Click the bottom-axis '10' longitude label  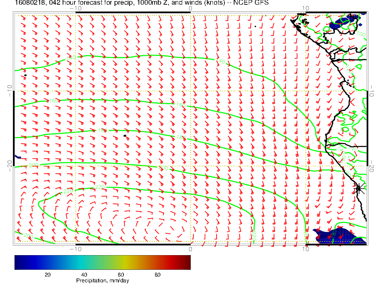point(305,249)
